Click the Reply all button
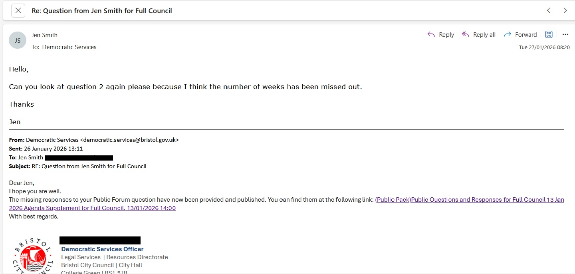The image size is (575, 274). click(x=478, y=35)
